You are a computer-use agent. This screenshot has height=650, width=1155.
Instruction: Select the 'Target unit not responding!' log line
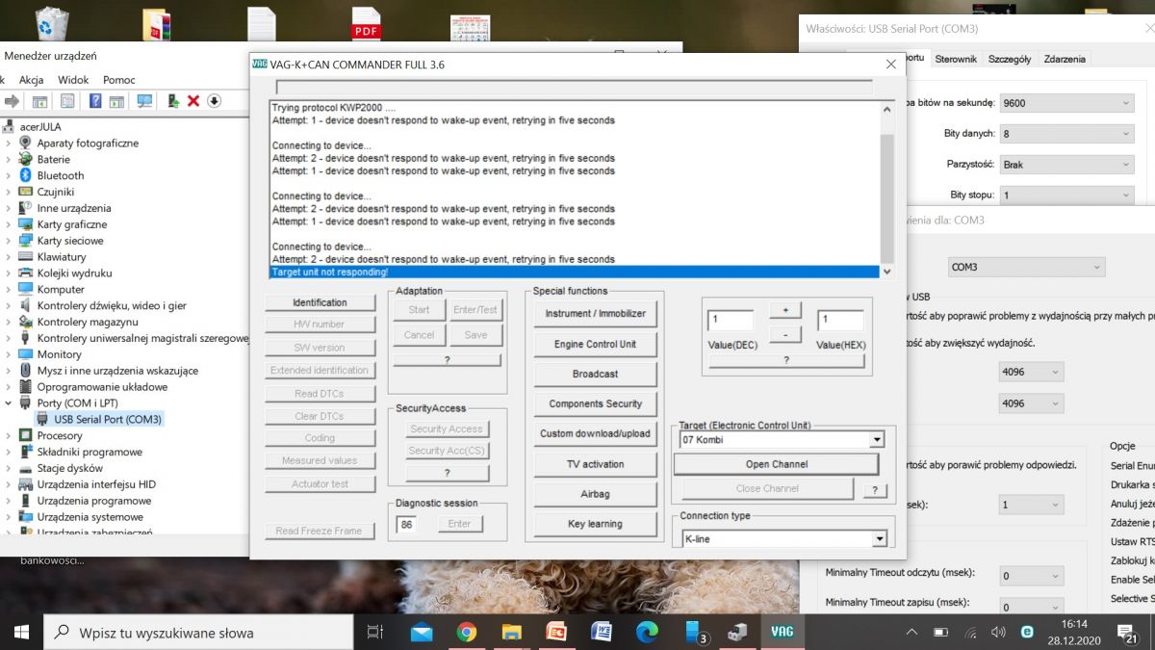tap(575, 273)
